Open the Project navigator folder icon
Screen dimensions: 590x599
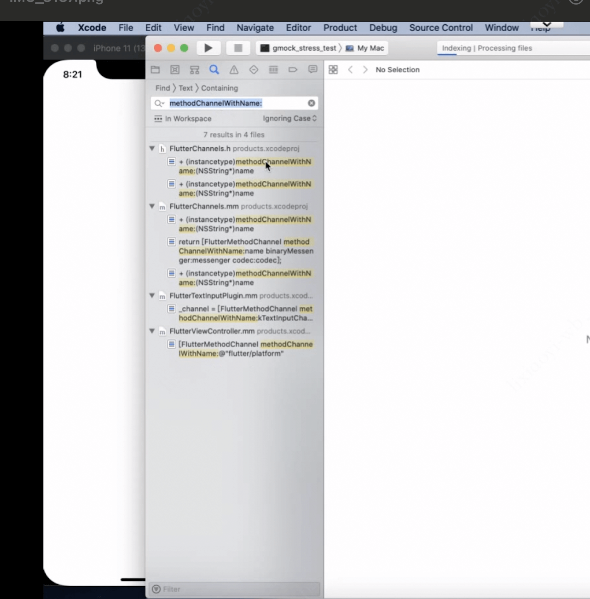[x=155, y=70]
